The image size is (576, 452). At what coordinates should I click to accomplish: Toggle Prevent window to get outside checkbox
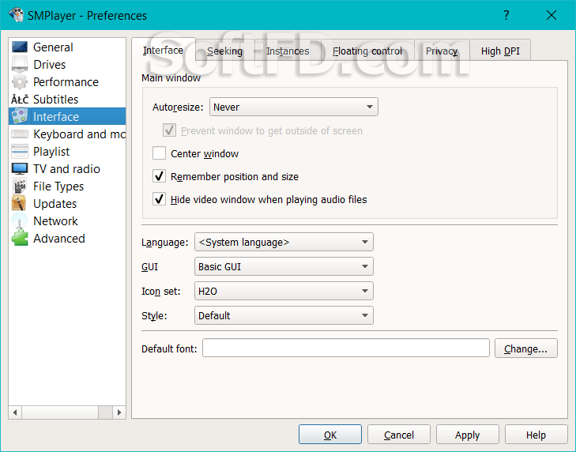(x=169, y=130)
